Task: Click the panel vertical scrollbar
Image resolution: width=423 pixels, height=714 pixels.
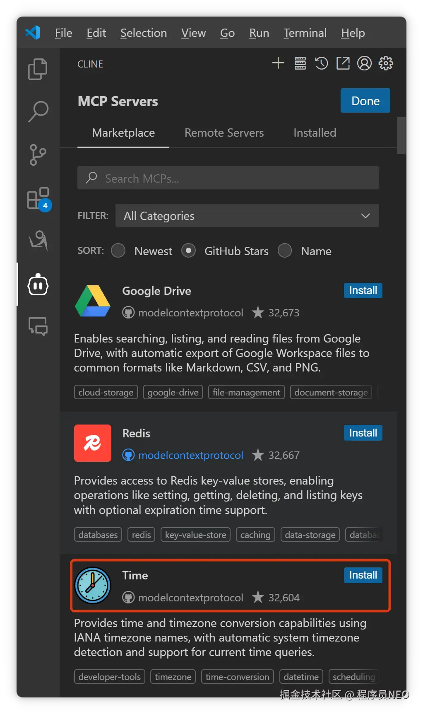Action: pos(401,135)
